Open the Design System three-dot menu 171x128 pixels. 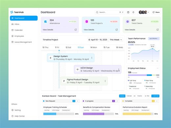(92, 58)
